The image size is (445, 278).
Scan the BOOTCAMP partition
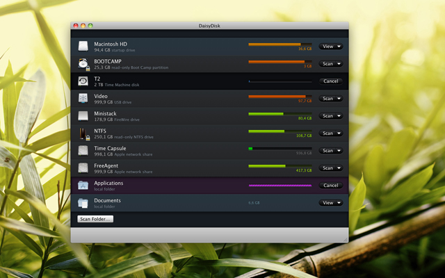pos(327,64)
